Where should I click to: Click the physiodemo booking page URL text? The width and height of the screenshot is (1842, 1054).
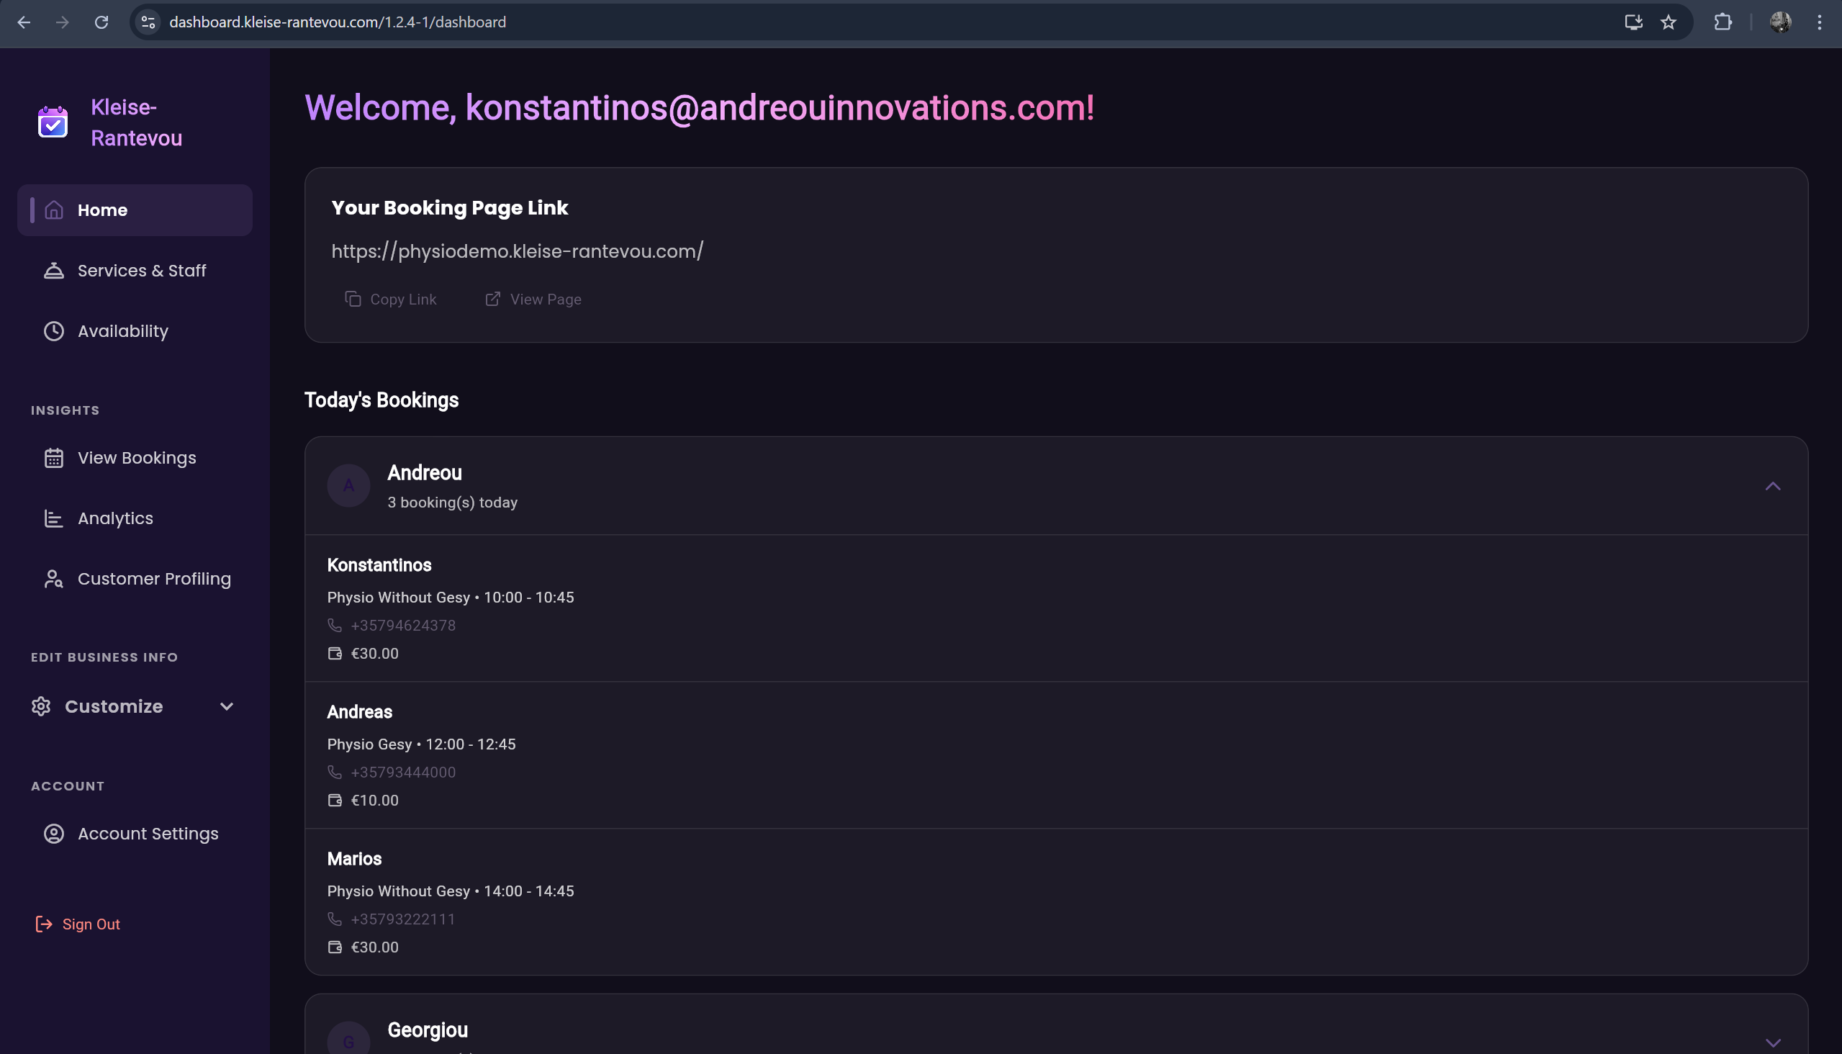click(x=518, y=251)
